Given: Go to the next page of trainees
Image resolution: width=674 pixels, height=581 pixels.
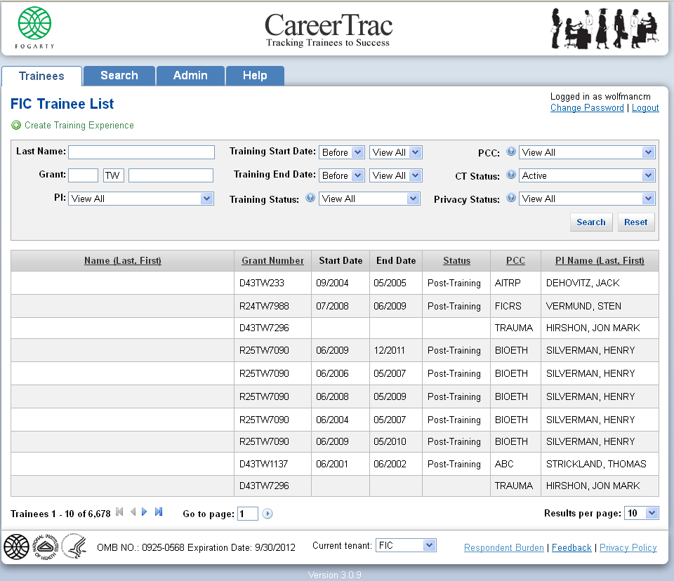Looking at the screenshot, I should click(145, 512).
